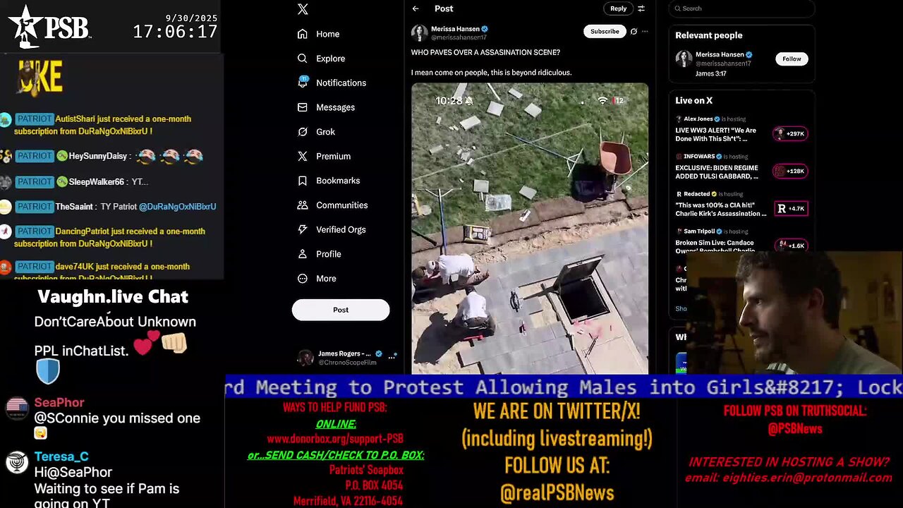Click Merissa Hansen avatar in Relevant people
Screen dimensions: 903x508
coord(684,59)
